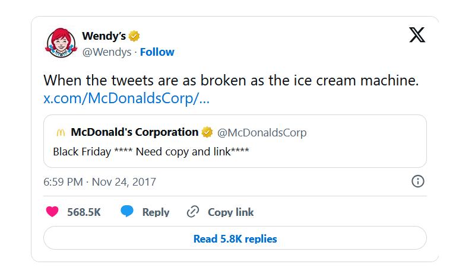
Task: Click the @Wendys handle
Action: [x=107, y=52]
